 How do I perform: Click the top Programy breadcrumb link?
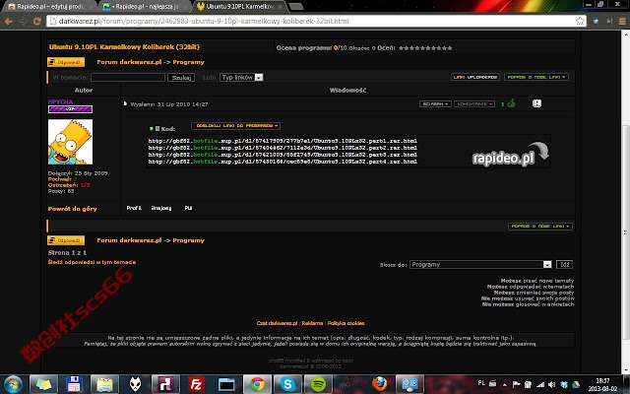188,62
